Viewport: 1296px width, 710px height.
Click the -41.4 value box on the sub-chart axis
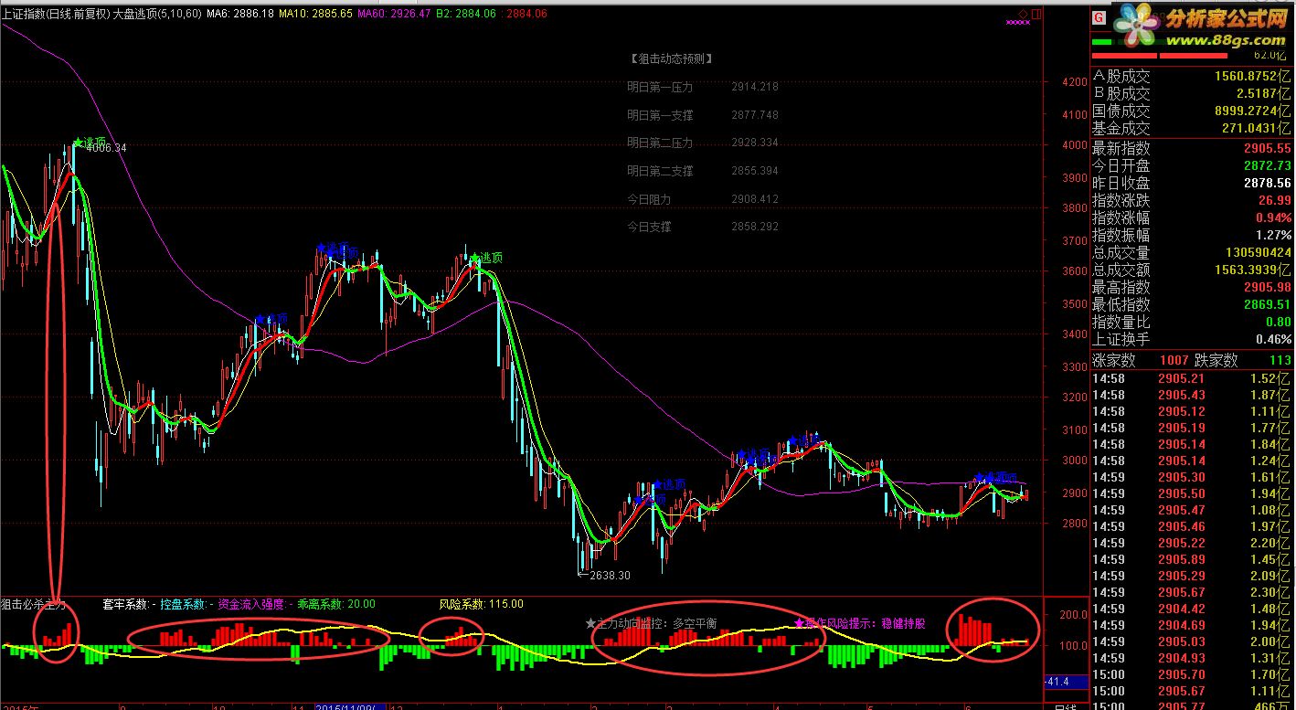click(1065, 682)
